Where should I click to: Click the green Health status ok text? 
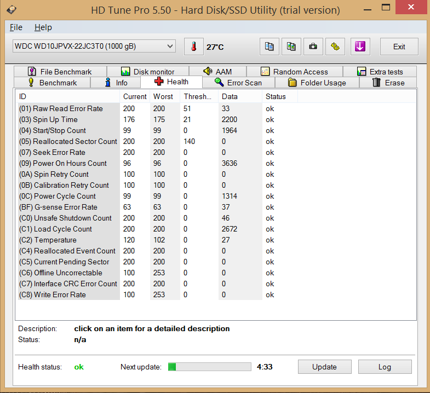[79, 367]
